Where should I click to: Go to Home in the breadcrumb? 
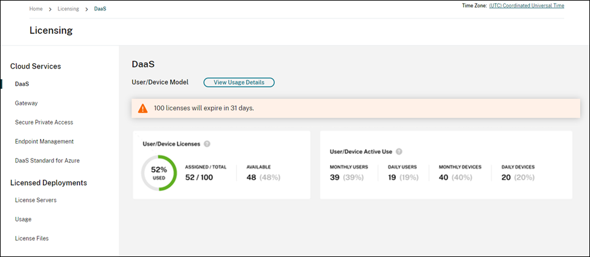[36, 9]
